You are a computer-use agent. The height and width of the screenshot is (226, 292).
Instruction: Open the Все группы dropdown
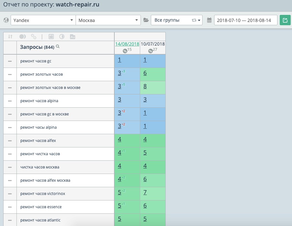177,20
